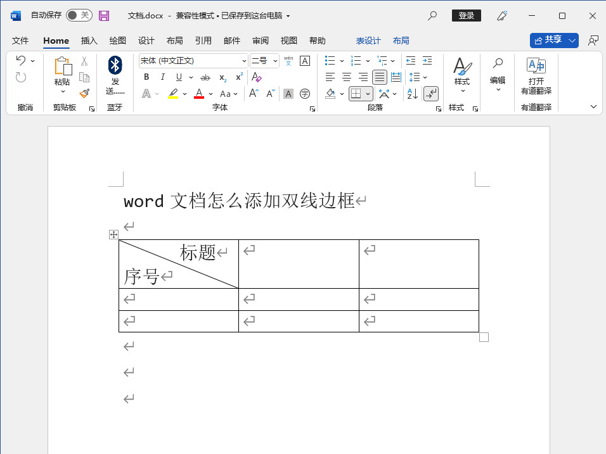The height and width of the screenshot is (454, 606).
Task: Apply strikethrough formatting
Action: click(x=205, y=77)
